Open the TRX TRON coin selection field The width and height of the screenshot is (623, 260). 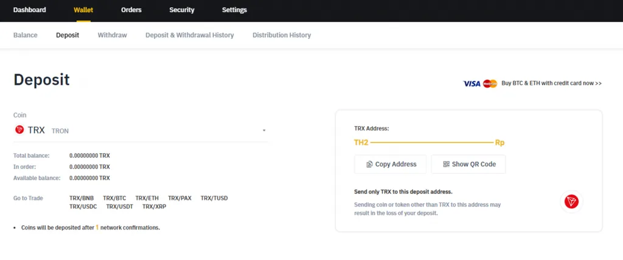[x=141, y=130]
